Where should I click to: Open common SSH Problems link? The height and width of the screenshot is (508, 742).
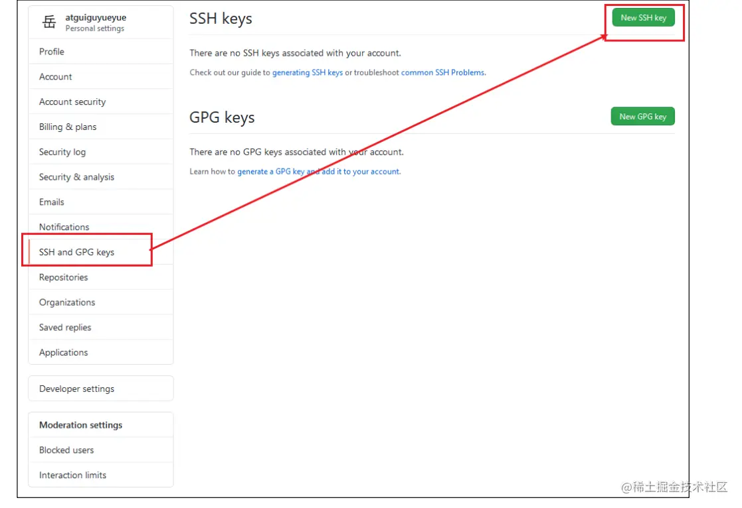(x=443, y=72)
